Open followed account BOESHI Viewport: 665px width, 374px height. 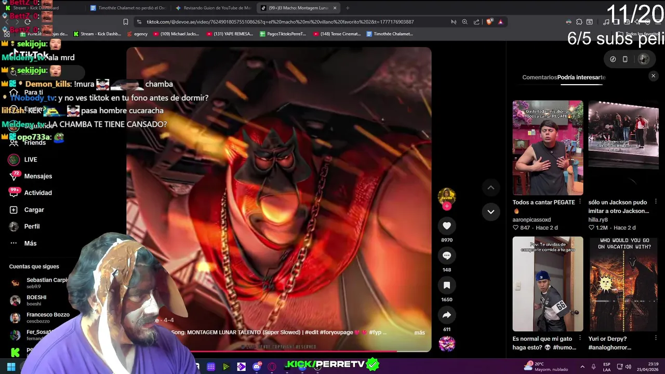click(36, 300)
